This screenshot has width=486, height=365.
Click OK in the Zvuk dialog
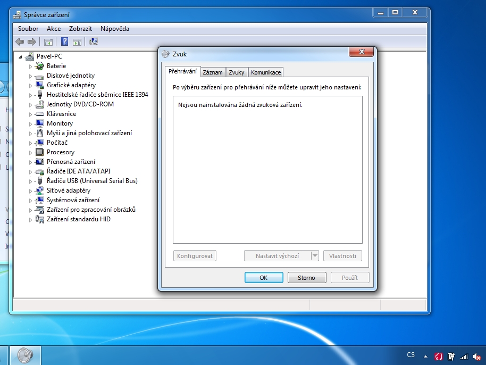pos(264,278)
